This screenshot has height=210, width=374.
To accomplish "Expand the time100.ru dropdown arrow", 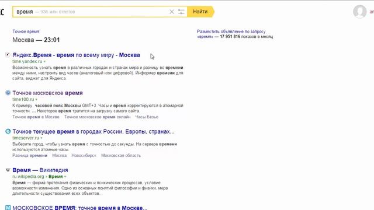I will click(x=36, y=100).
